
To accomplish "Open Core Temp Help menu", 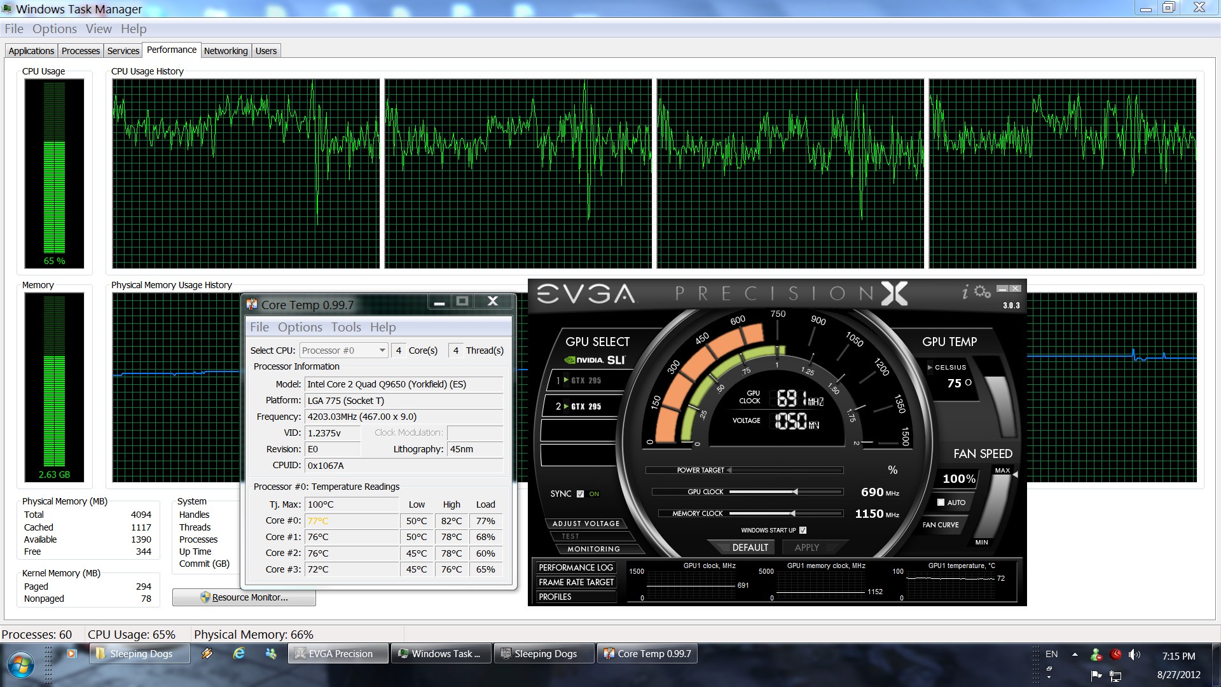I will pyautogui.click(x=383, y=327).
